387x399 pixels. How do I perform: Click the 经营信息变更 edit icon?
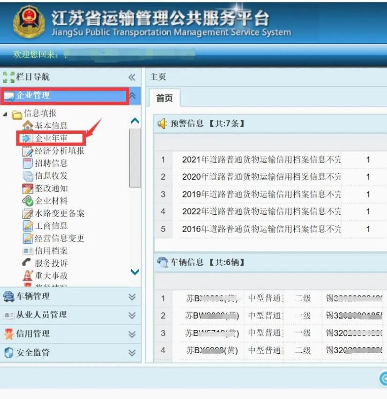pos(28,239)
